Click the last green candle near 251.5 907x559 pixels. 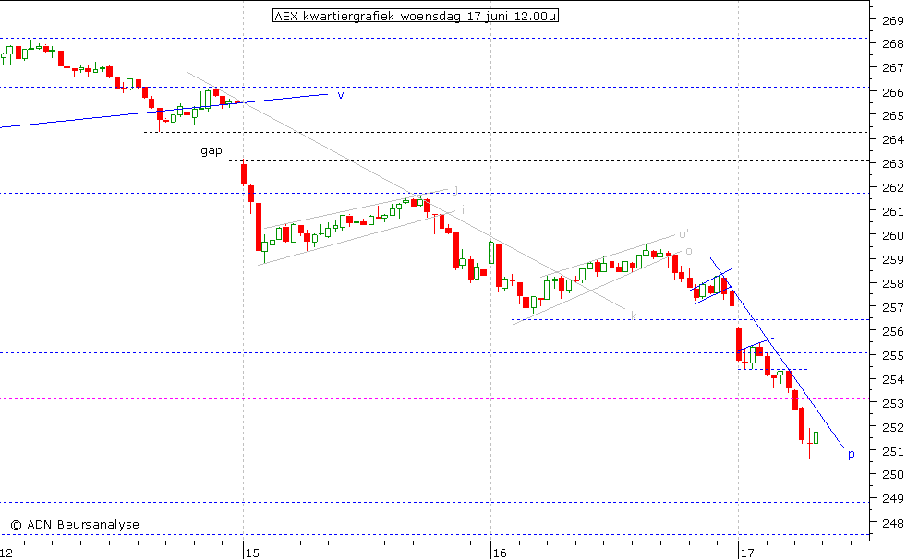(x=816, y=437)
